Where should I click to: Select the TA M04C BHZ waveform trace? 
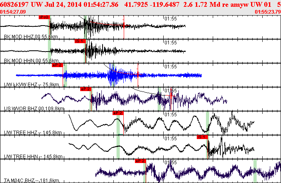188,171
